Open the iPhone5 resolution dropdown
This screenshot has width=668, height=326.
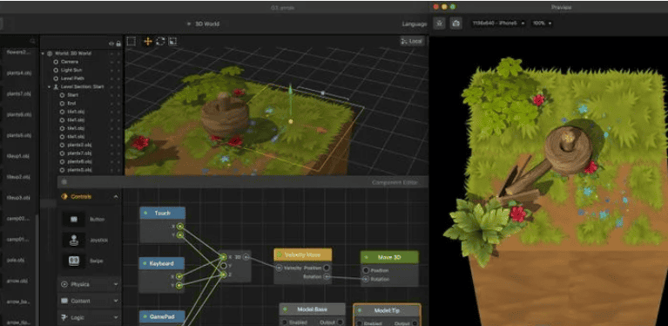(498, 23)
